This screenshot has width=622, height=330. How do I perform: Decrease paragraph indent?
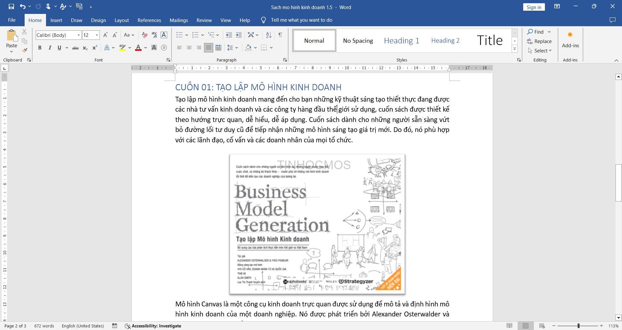pos(229,35)
